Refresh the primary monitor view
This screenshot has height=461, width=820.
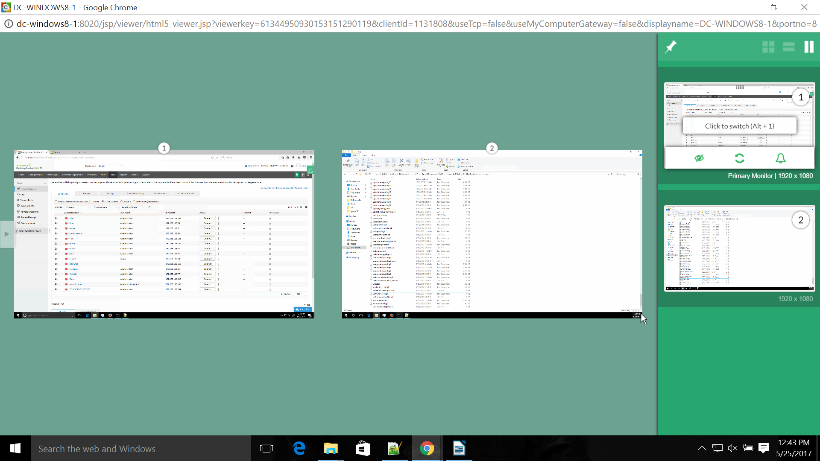tap(740, 158)
